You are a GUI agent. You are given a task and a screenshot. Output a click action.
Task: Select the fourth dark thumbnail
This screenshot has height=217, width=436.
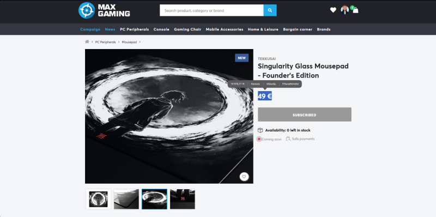(183, 199)
